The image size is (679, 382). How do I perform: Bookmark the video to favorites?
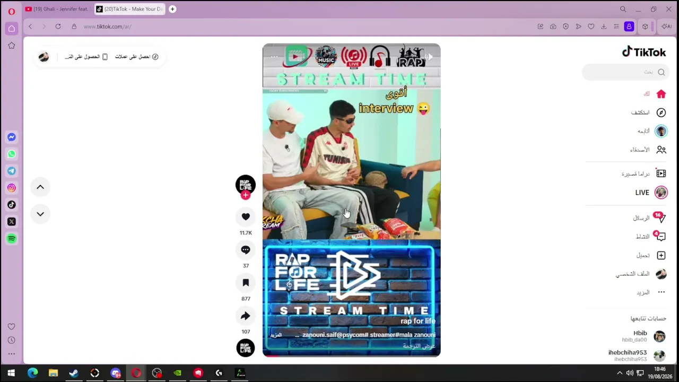coord(246,283)
